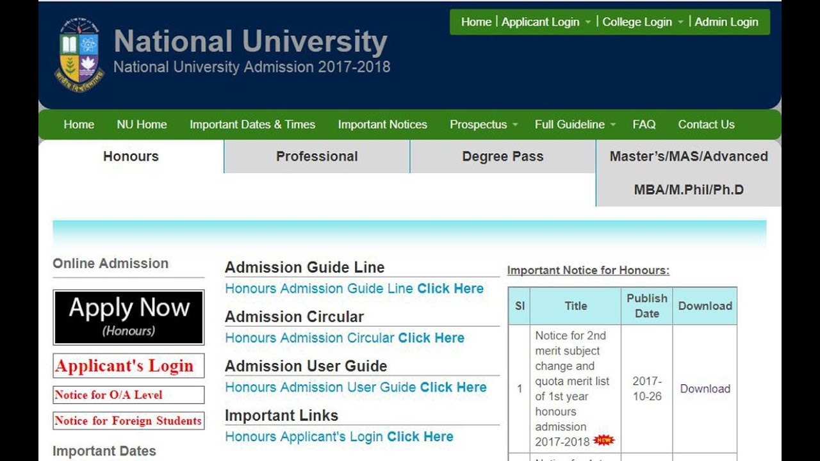Open Honours Admission Guide Line Click Here

click(x=354, y=289)
